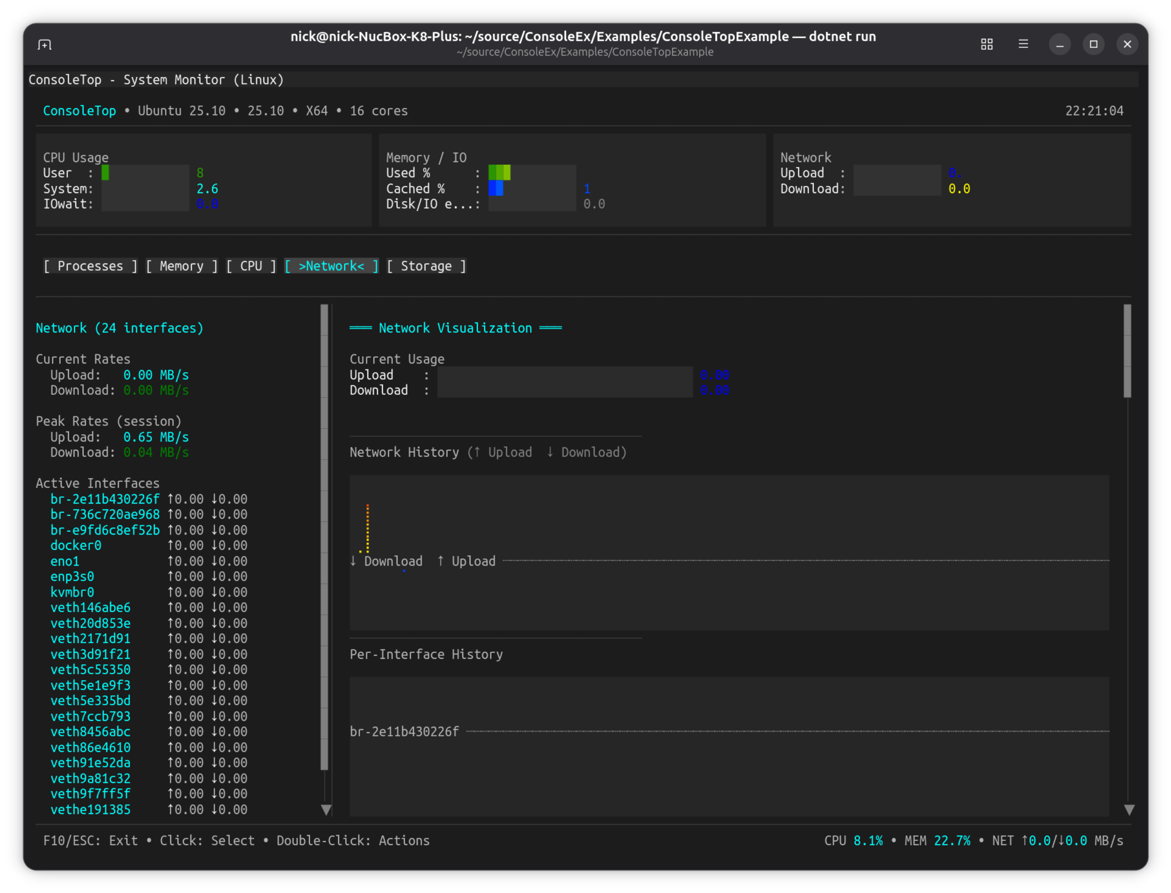Click interface list scroll-down arrow
Screen dimensions: 1171x893
pyautogui.click(x=326, y=809)
